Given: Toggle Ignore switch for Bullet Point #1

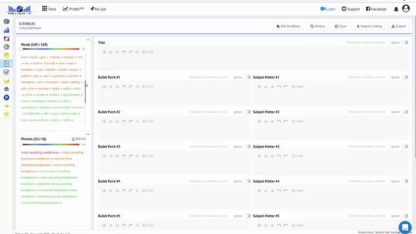Looking at the screenshot, I should pos(248,77).
